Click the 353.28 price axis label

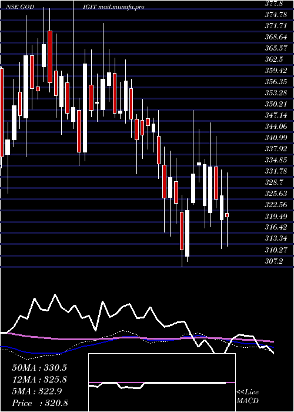click(x=276, y=93)
